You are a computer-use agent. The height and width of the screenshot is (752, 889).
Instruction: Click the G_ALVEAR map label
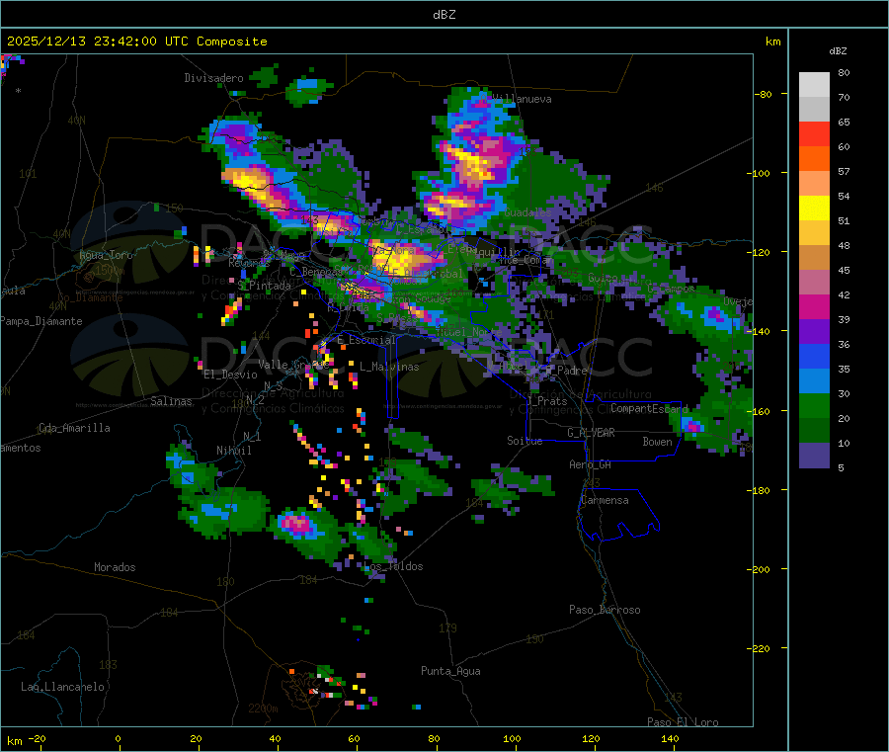591,433
